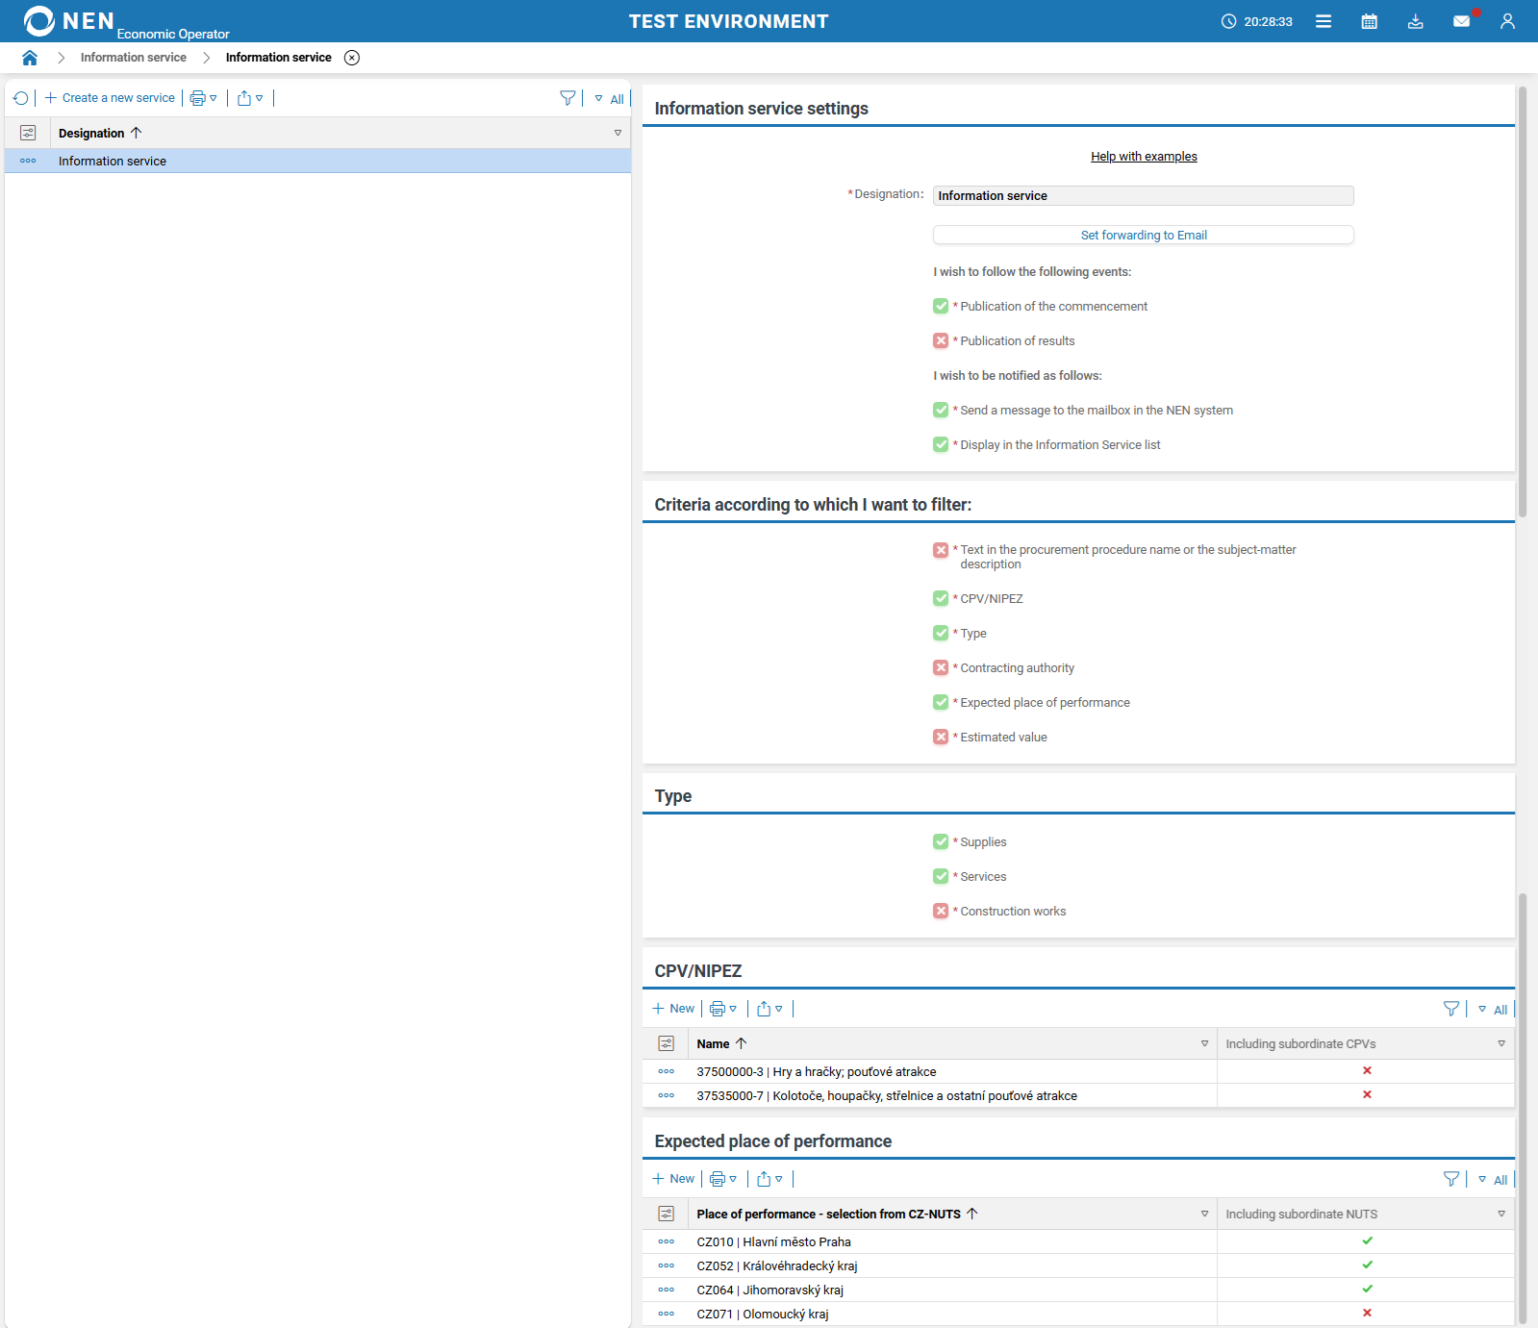Click the download icon in header
Image resolution: width=1538 pixels, height=1328 pixels.
pos(1415,21)
